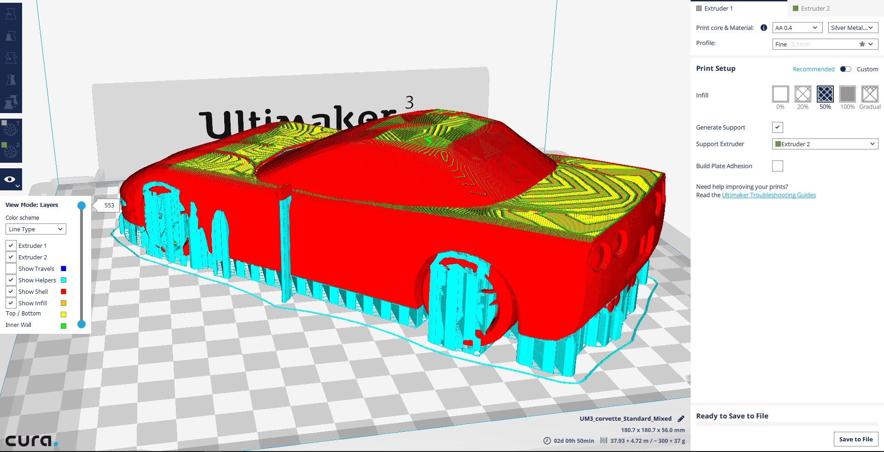884x452 pixels.
Task: Click the Save to File button
Action: point(856,439)
